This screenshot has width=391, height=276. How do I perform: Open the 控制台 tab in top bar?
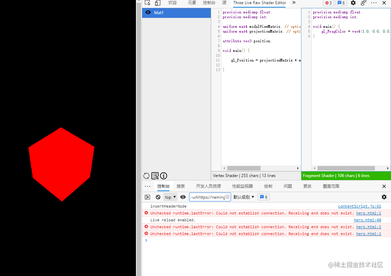[x=209, y=3]
